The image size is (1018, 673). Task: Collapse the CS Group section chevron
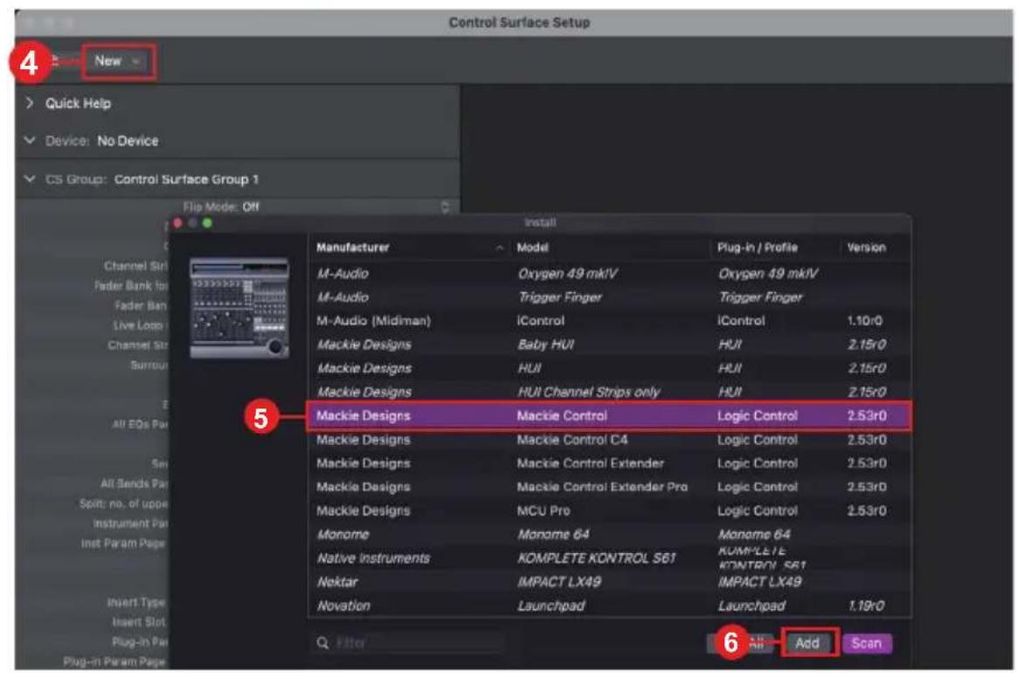pos(29,178)
